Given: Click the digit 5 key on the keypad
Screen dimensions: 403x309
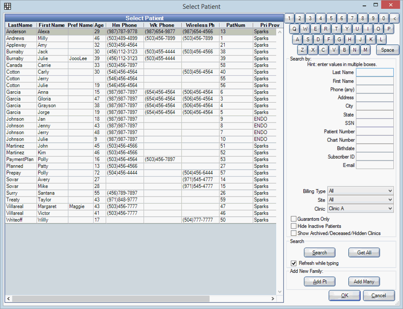Looking at the screenshot, I should coord(331,19).
